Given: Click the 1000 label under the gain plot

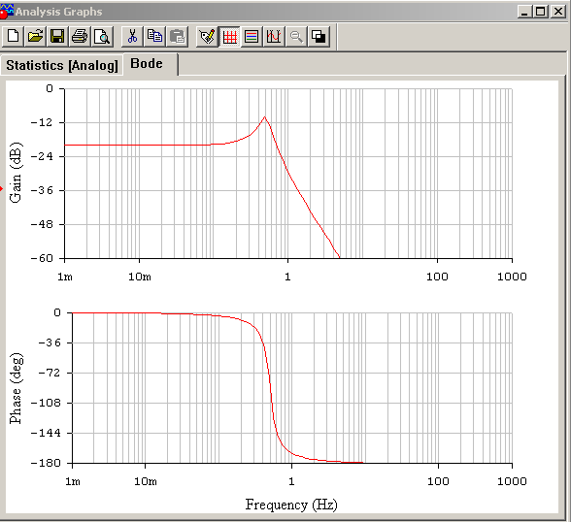Looking at the screenshot, I should point(512,277).
